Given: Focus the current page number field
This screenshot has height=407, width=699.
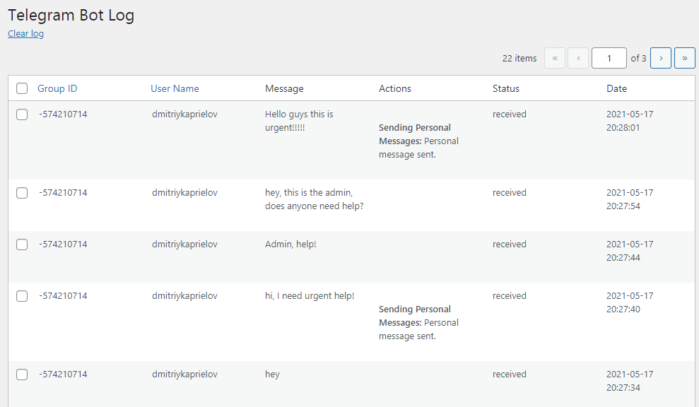Looking at the screenshot, I should tap(609, 58).
